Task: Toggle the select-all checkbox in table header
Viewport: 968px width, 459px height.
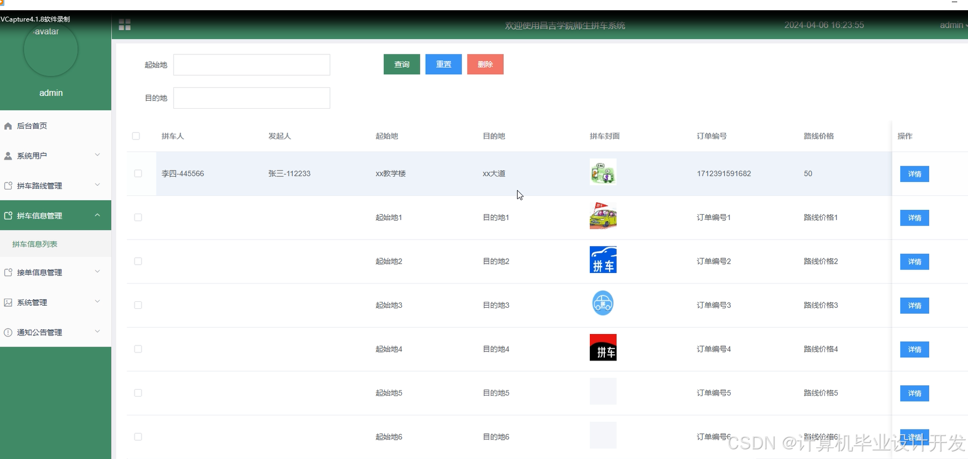Action: [x=136, y=136]
